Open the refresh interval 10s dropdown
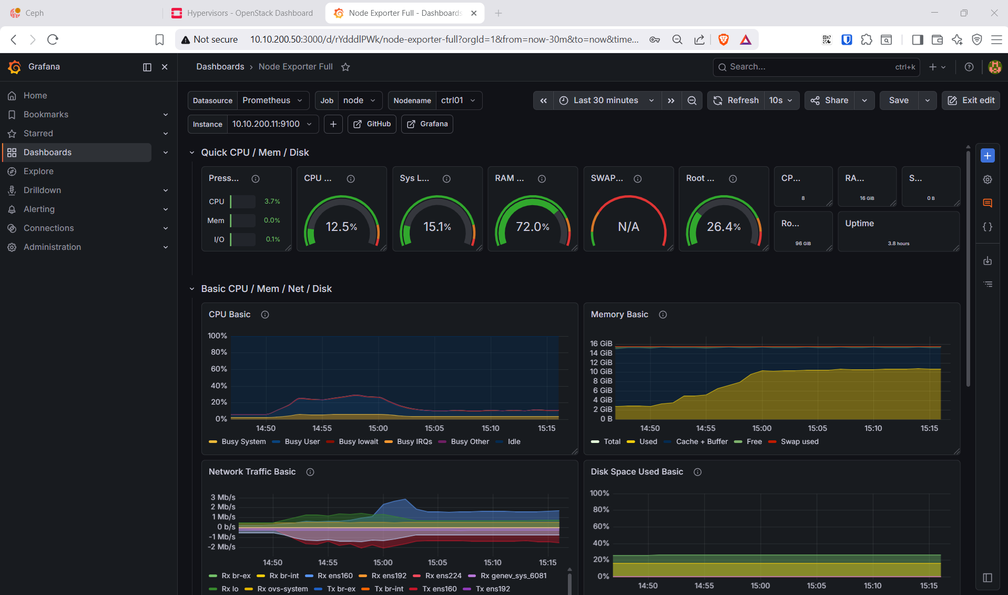This screenshot has width=1008, height=595. click(781, 100)
